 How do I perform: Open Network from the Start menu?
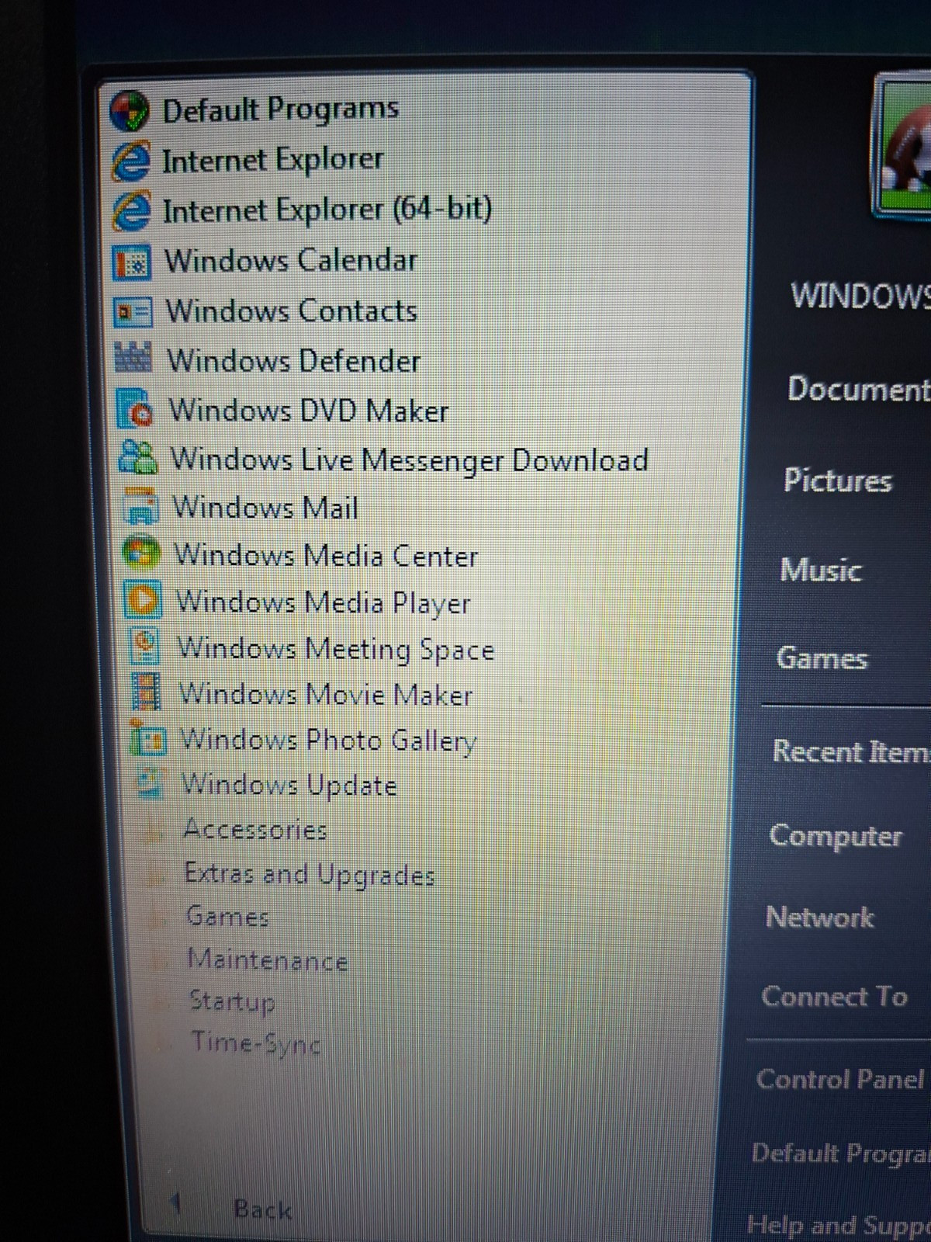tap(819, 918)
